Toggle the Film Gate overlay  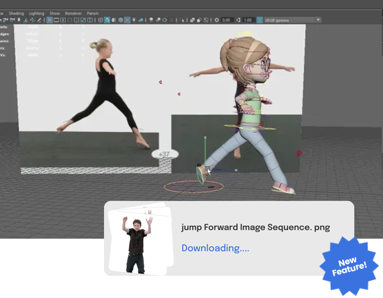tap(56, 20)
